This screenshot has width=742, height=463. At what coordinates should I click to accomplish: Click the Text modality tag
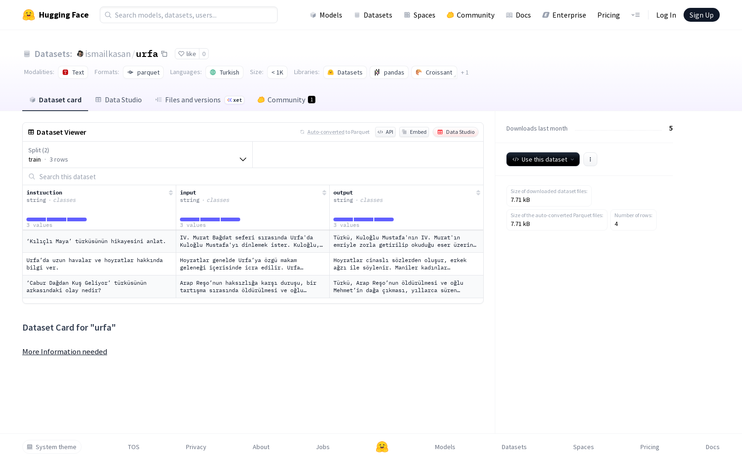73,72
